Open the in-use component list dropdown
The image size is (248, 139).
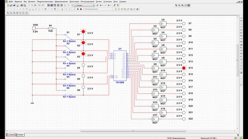point(84,5)
